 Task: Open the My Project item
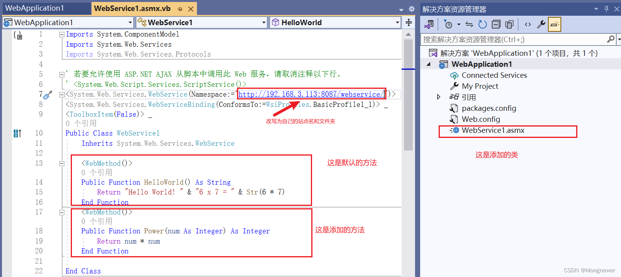[480, 86]
